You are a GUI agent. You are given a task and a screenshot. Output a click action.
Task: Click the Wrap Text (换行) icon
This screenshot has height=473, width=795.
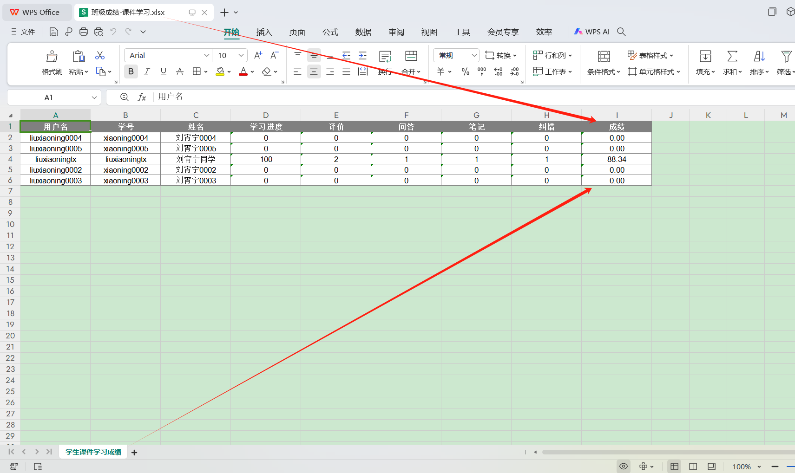click(x=385, y=57)
